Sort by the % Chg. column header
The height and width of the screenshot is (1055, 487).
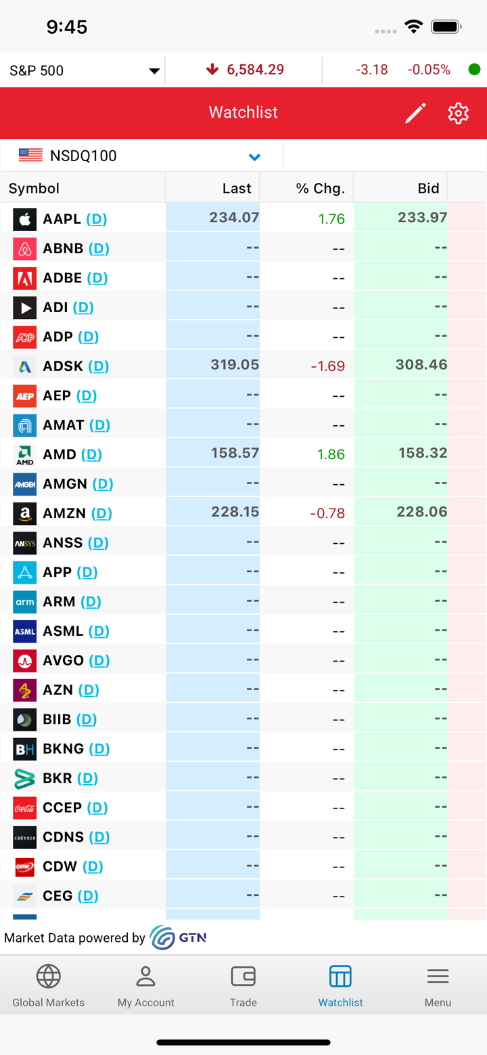[x=306, y=188]
